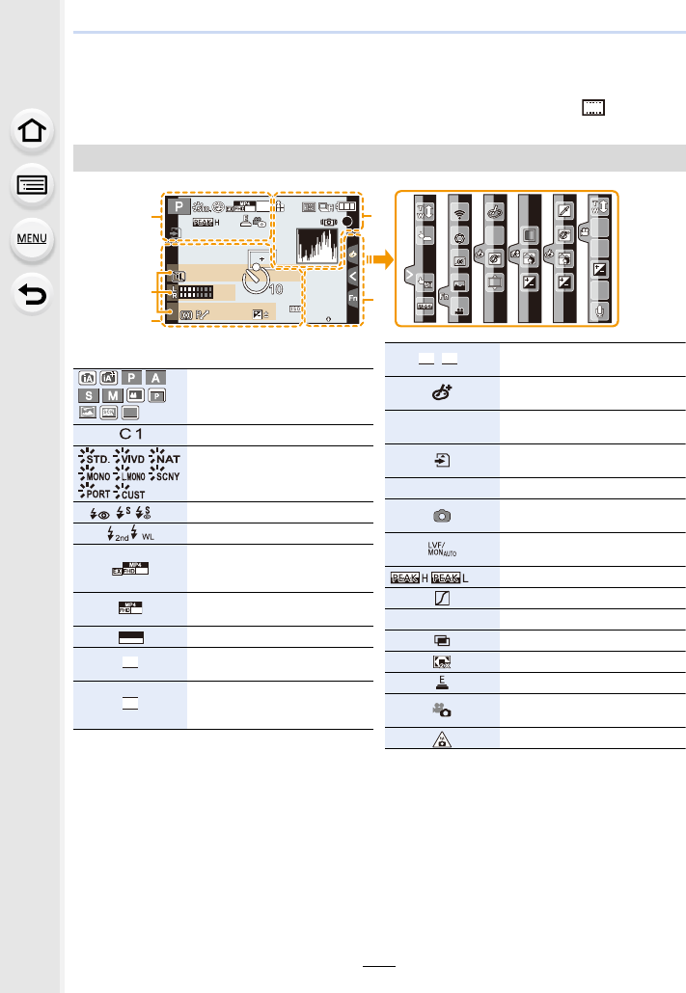The width and height of the screenshot is (686, 993).
Task: Click the microphone icon in touch tab panel
Action: click(599, 311)
